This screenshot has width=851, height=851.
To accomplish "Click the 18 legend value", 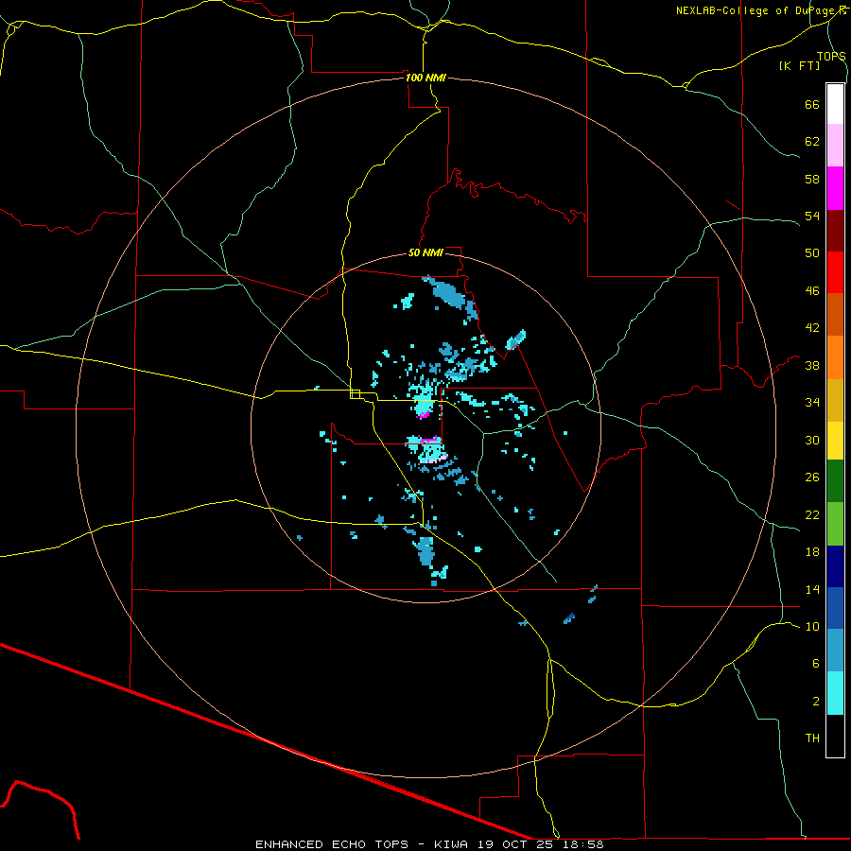I will point(812,552).
